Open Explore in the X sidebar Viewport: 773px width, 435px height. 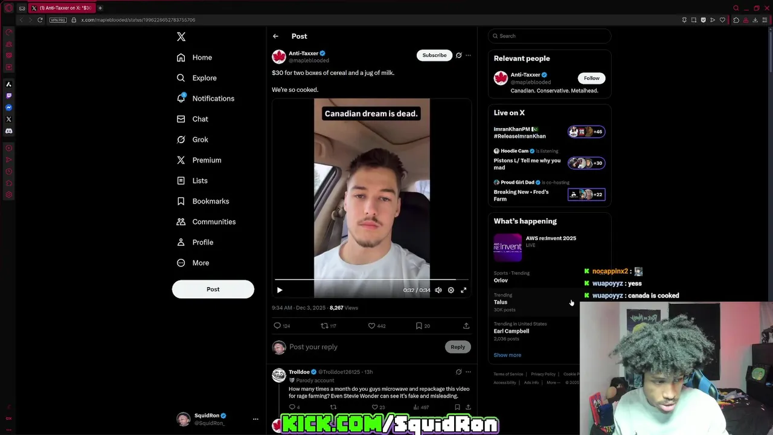(197, 78)
